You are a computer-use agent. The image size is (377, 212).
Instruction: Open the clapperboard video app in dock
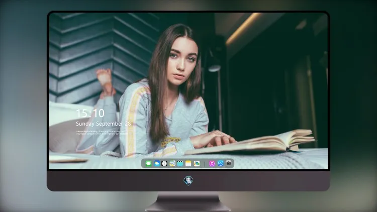click(180, 164)
